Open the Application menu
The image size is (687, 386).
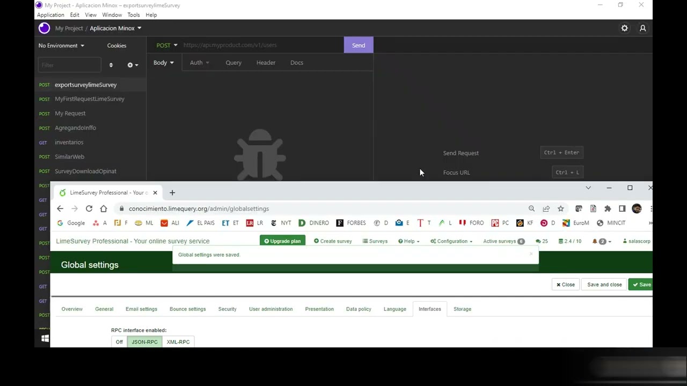[50, 15]
